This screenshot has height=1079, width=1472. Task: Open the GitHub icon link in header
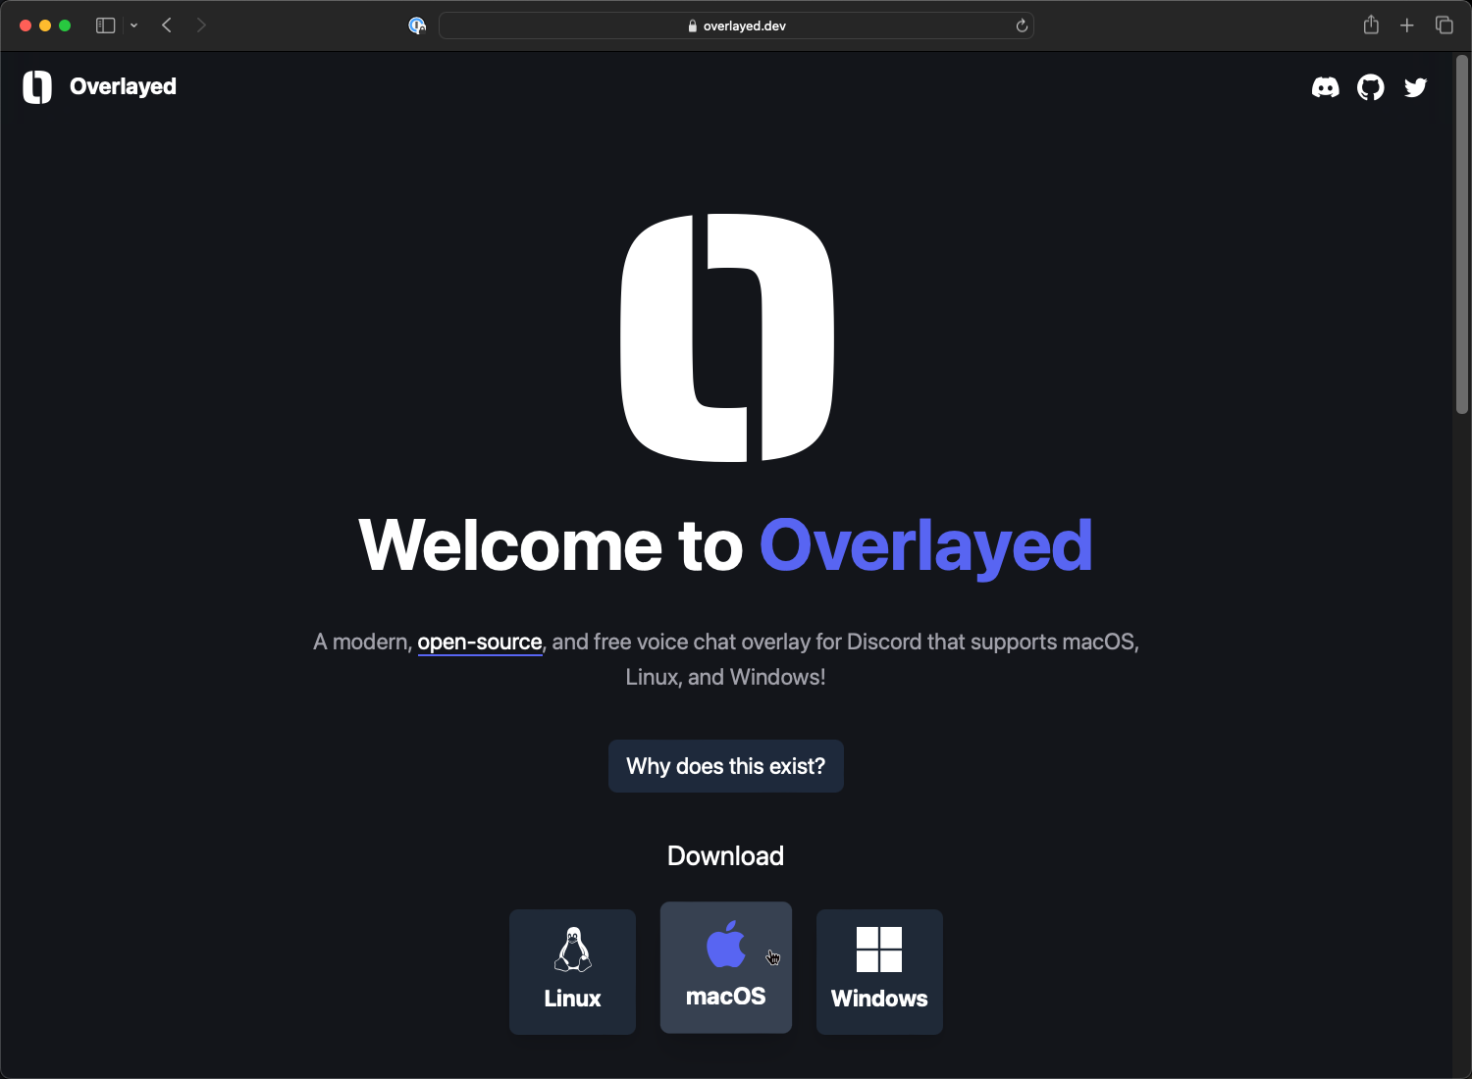[1370, 87]
